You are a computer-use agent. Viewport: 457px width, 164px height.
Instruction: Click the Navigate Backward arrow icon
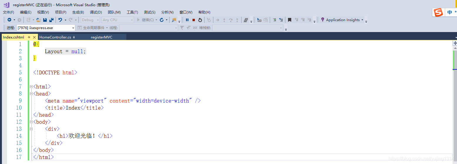click(x=9, y=20)
